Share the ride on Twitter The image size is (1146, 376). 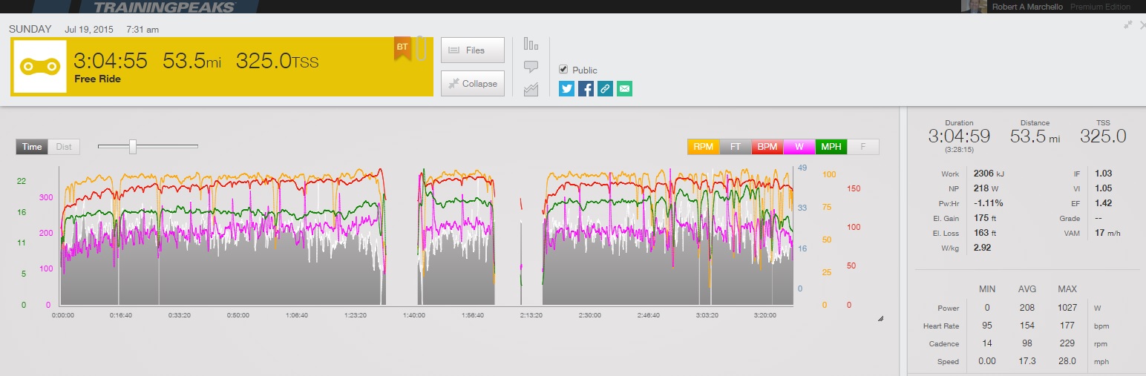tap(567, 89)
